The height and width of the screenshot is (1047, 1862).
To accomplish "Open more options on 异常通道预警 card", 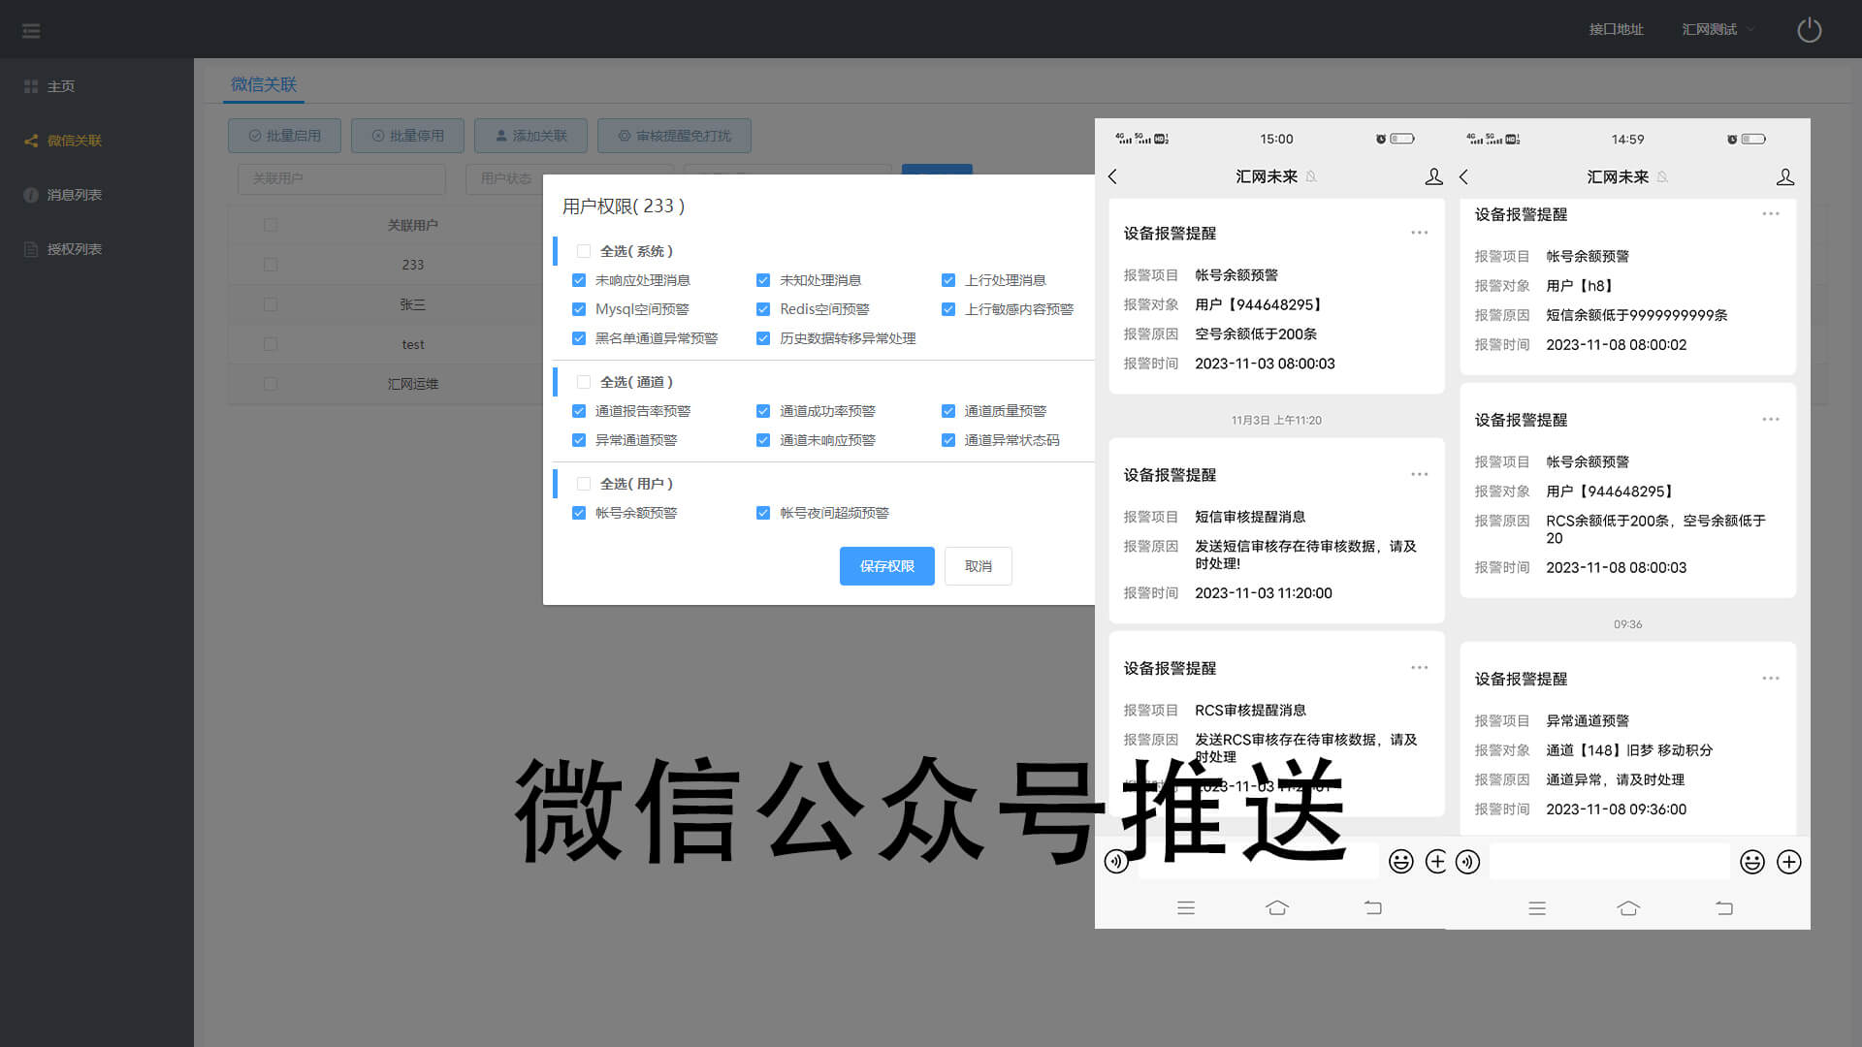I will pyautogui.click(x=1771, y=678).
